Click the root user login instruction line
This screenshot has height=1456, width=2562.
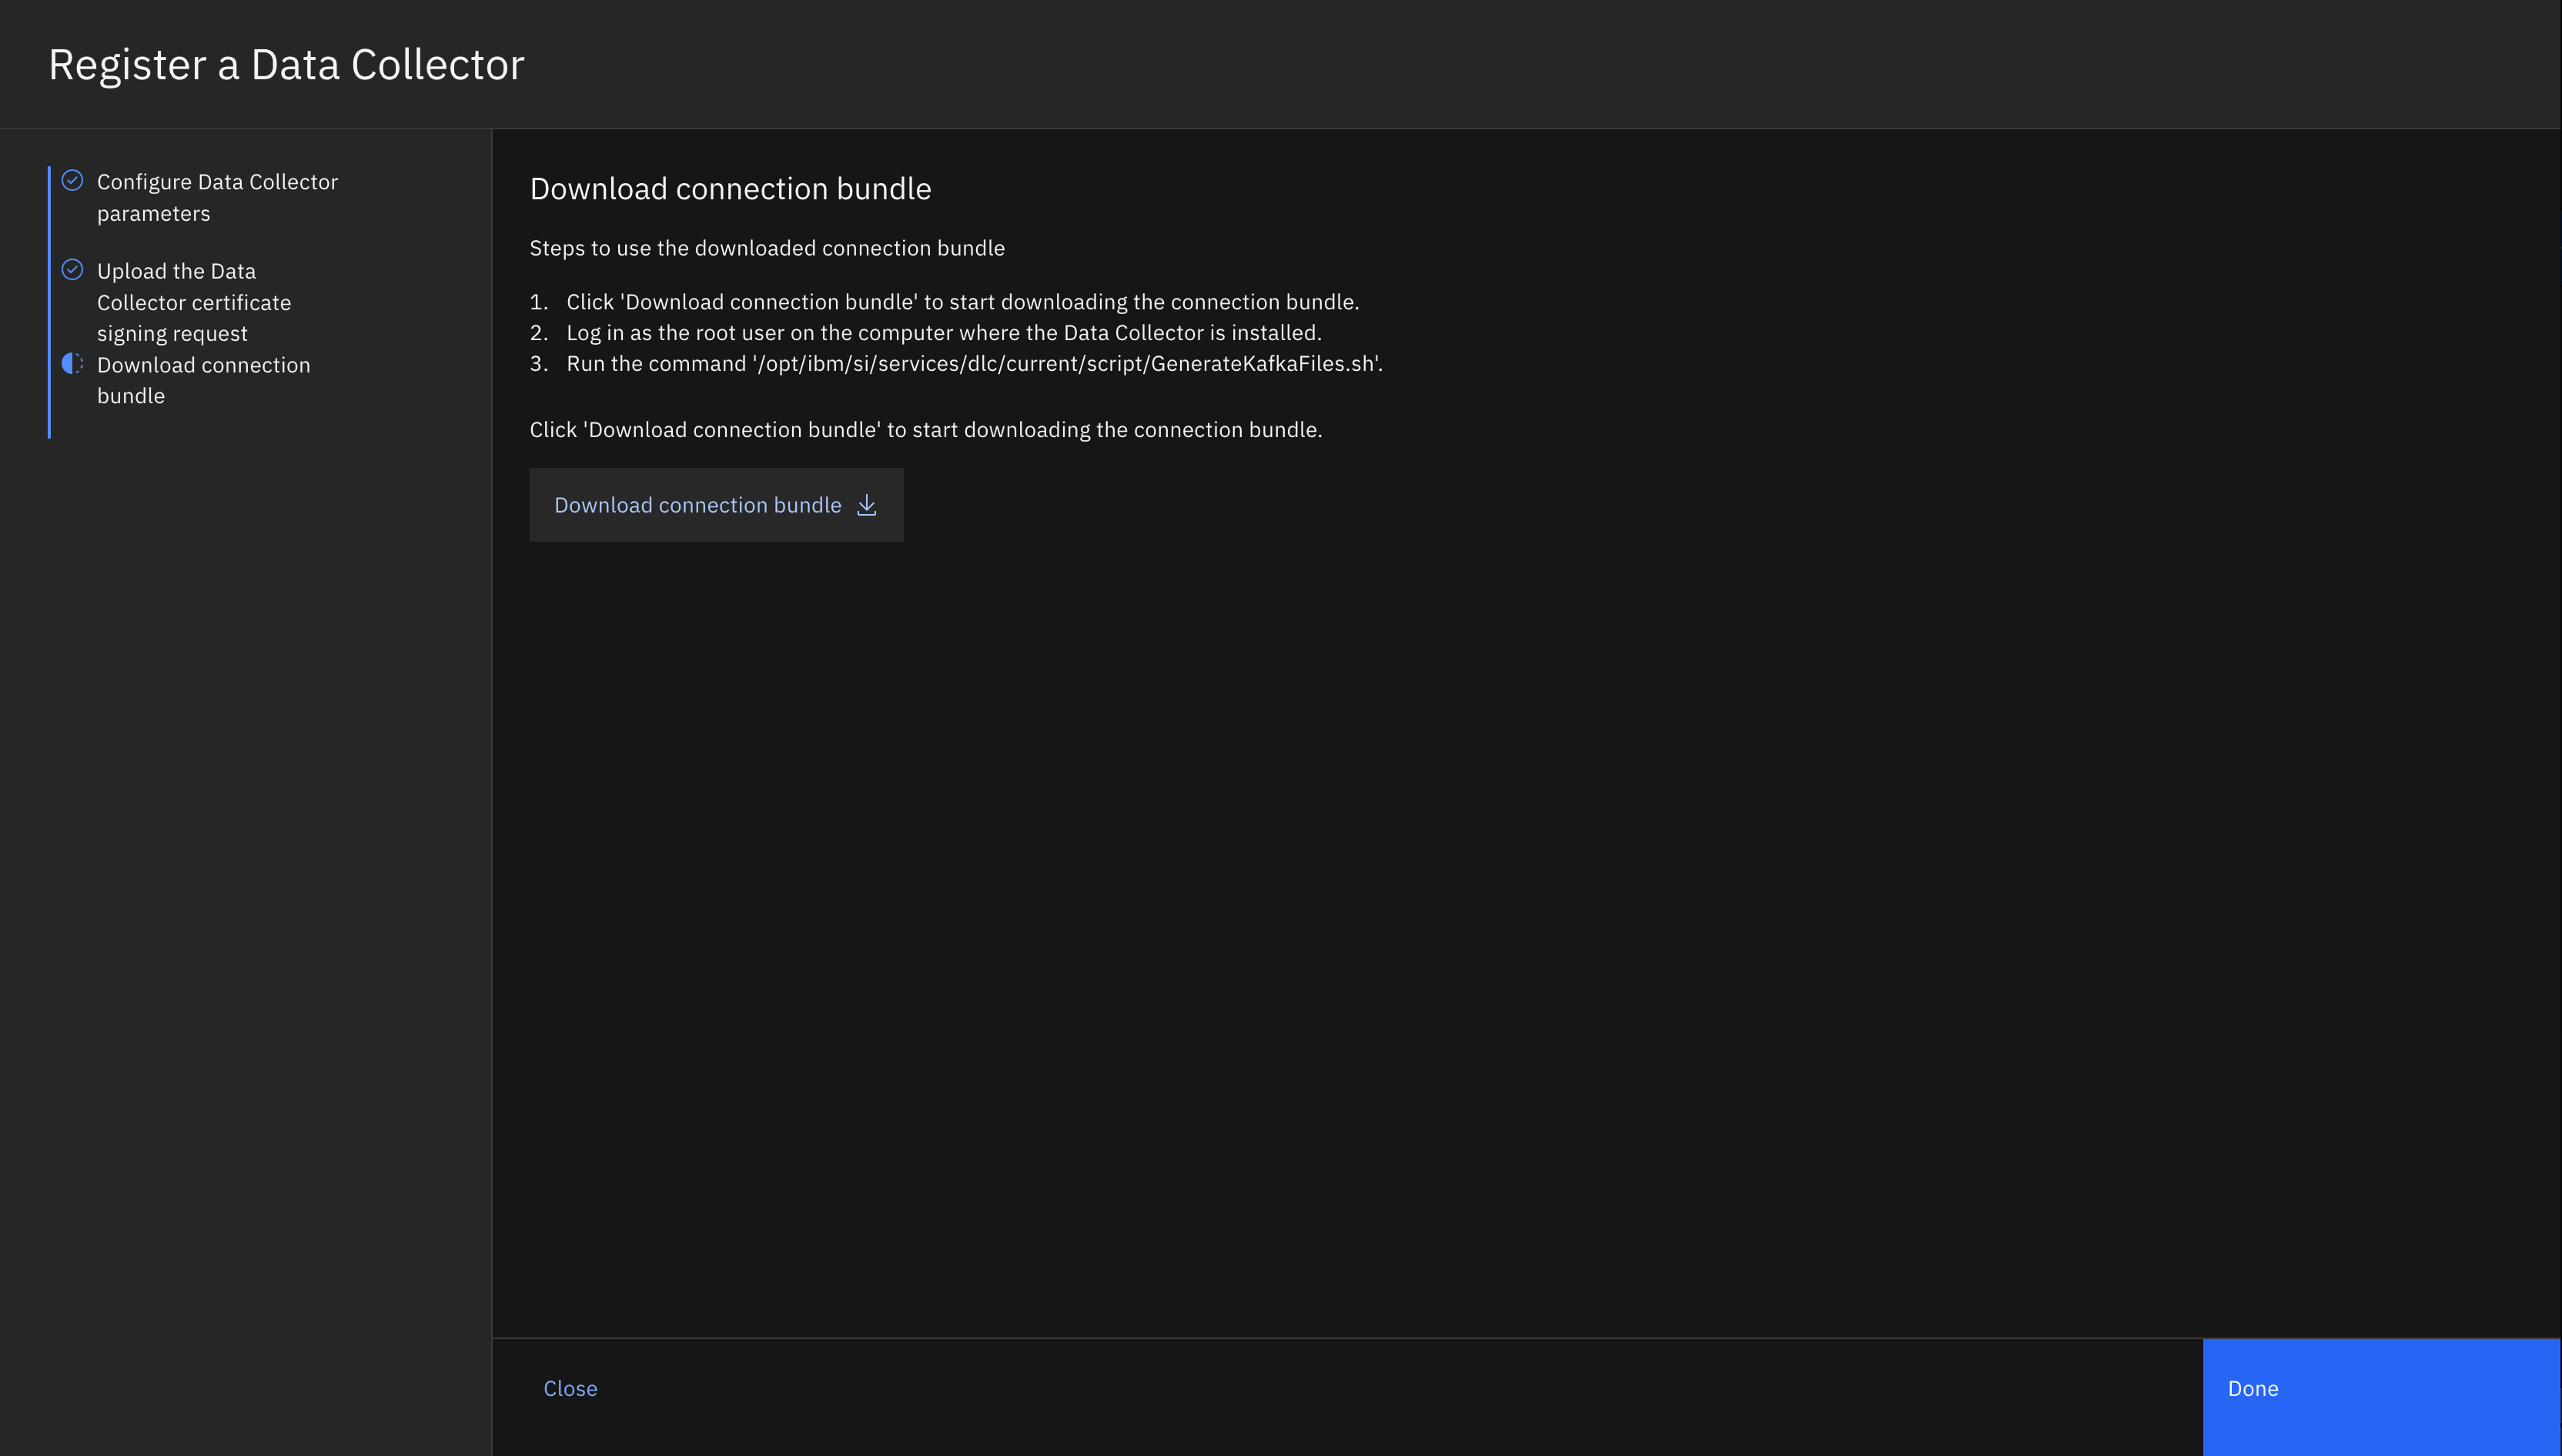click(x=943, y=333)
